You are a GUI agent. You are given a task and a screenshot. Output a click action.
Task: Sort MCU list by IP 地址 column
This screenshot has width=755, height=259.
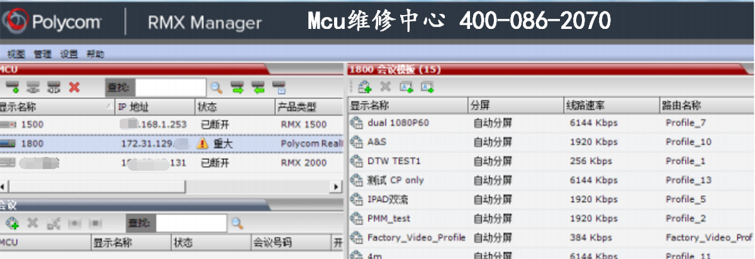click(155, 107)
